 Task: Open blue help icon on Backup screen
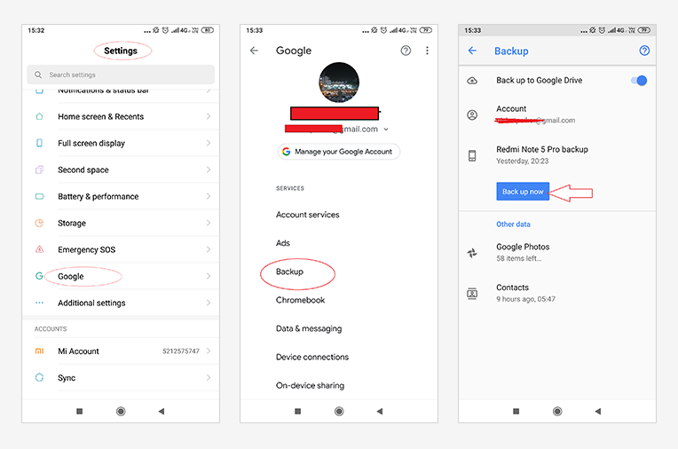coord(644,51)
